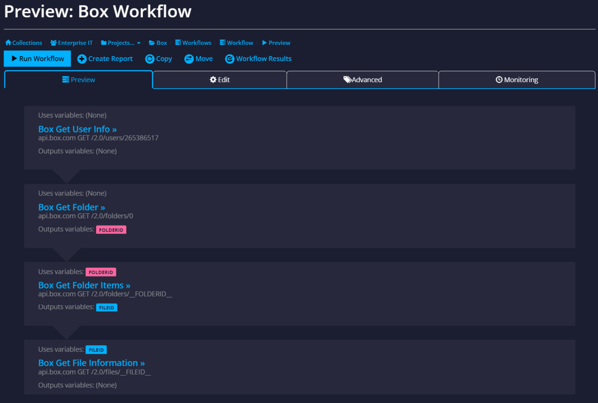Click FILEID uses-variable tag in File Information
The image size is (598, 403).
(x=96, y=350)
